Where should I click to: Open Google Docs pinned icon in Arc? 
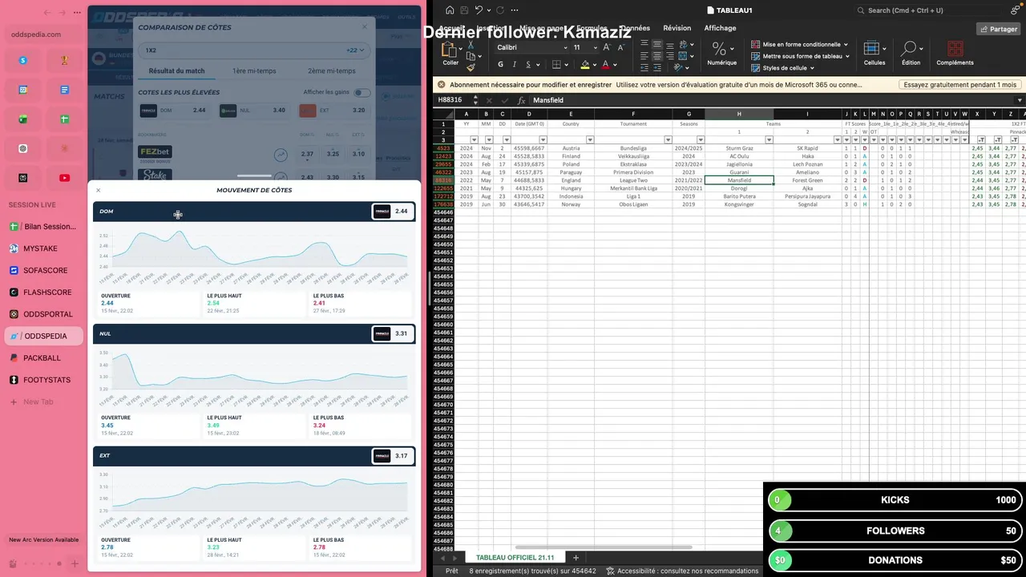click(65, 90)
